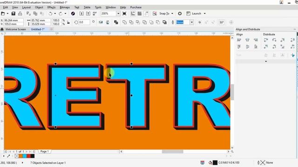The height and width of the screenshot is (167, 298).
Task: Click the black fill indicator in status bar
Action: [x=215, y=163]
